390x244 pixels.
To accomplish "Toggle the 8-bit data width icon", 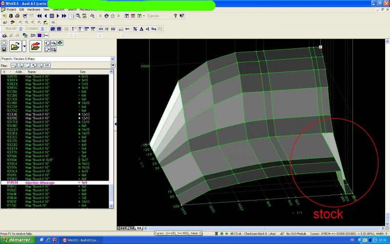I will [x=74, y=29].
